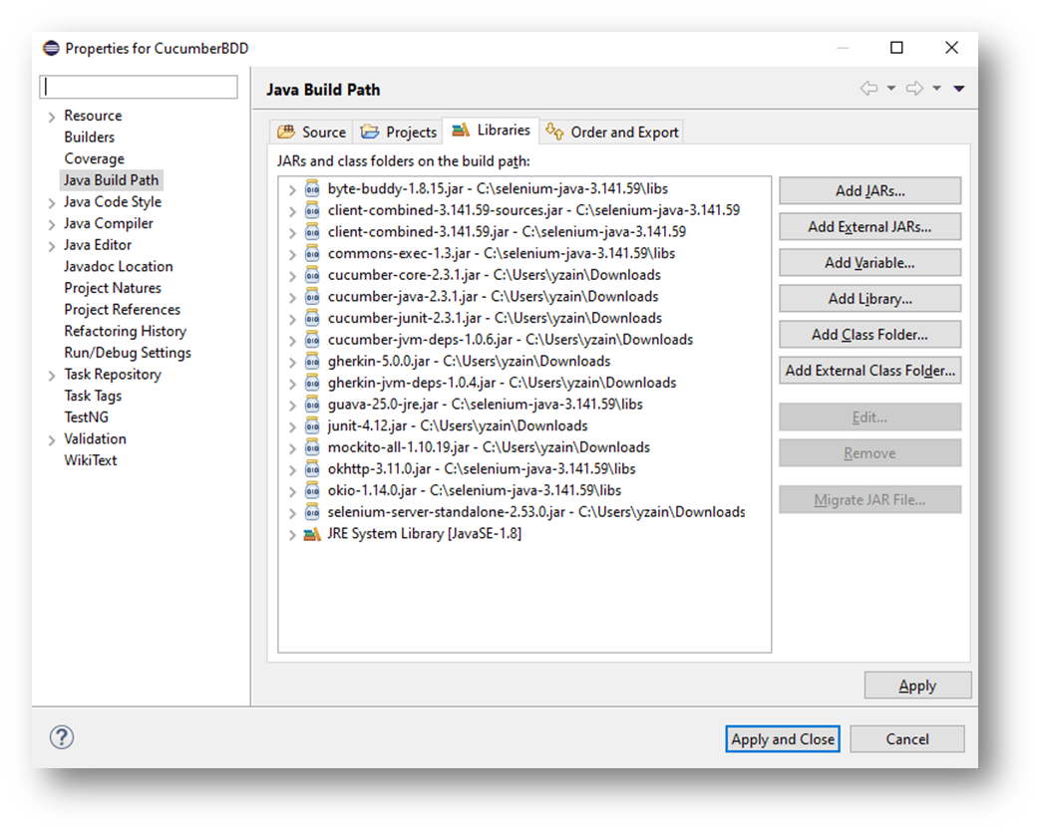
Task: Select Builders in the properties tree
Action: [x=89, y=137]
